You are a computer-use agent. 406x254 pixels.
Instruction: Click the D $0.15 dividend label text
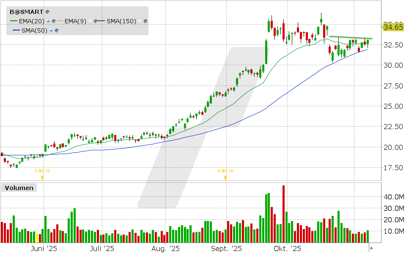pos(225,171)
